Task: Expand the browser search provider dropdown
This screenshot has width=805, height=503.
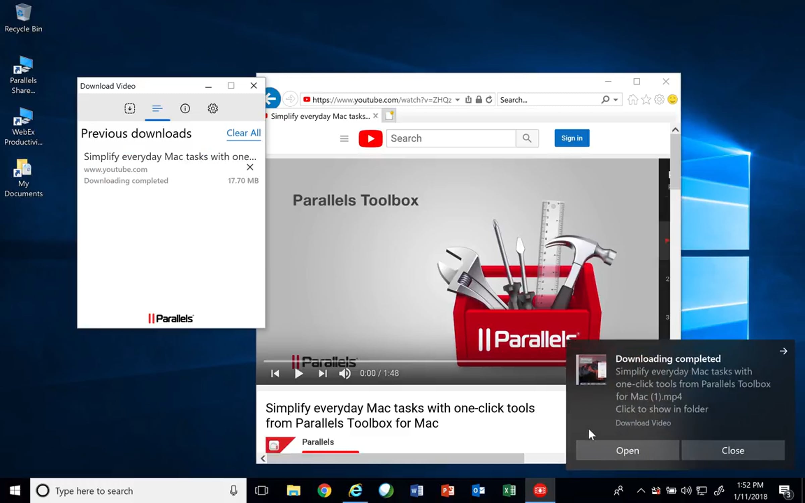Action: click(x=616, y=100)
